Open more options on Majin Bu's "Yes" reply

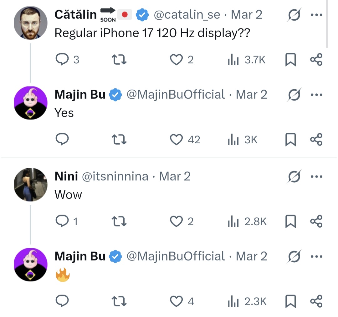316,95
